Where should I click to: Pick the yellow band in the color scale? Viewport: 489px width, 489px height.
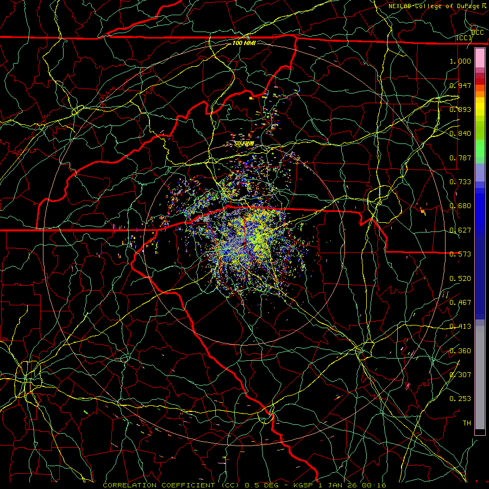pos(480,106)
